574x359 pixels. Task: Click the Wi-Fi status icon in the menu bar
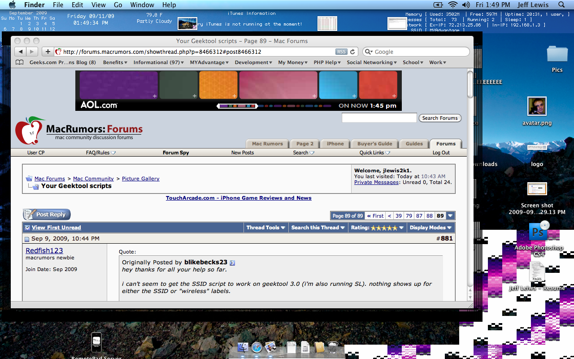coord(452,5)
